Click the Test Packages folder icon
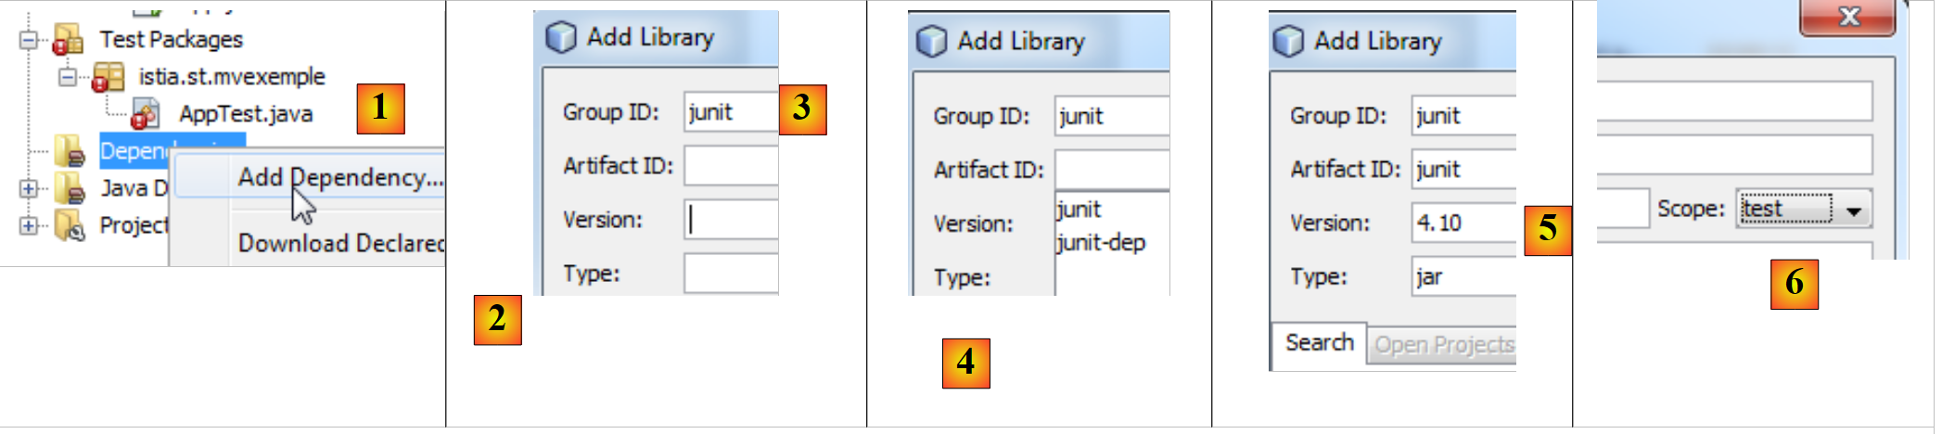The image size is (1942, 434). (x=68, y=40)
